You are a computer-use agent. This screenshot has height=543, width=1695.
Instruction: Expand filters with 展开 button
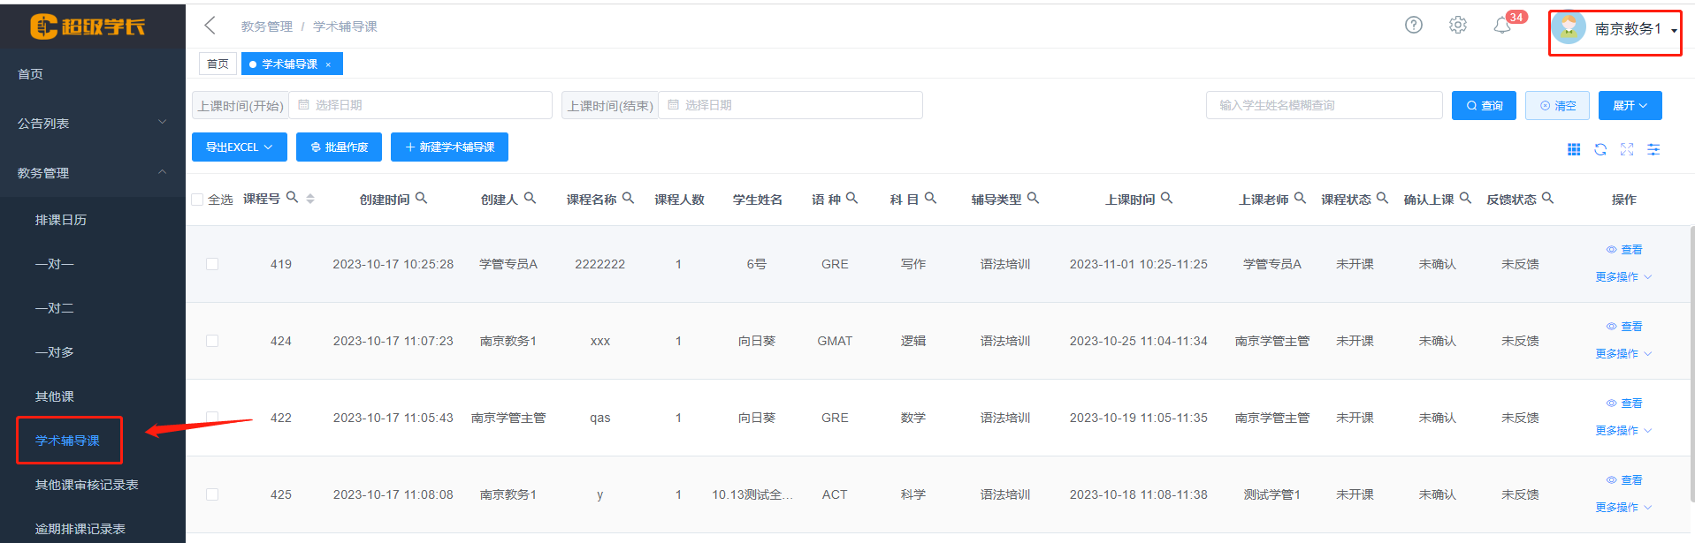pos(1630,106)
